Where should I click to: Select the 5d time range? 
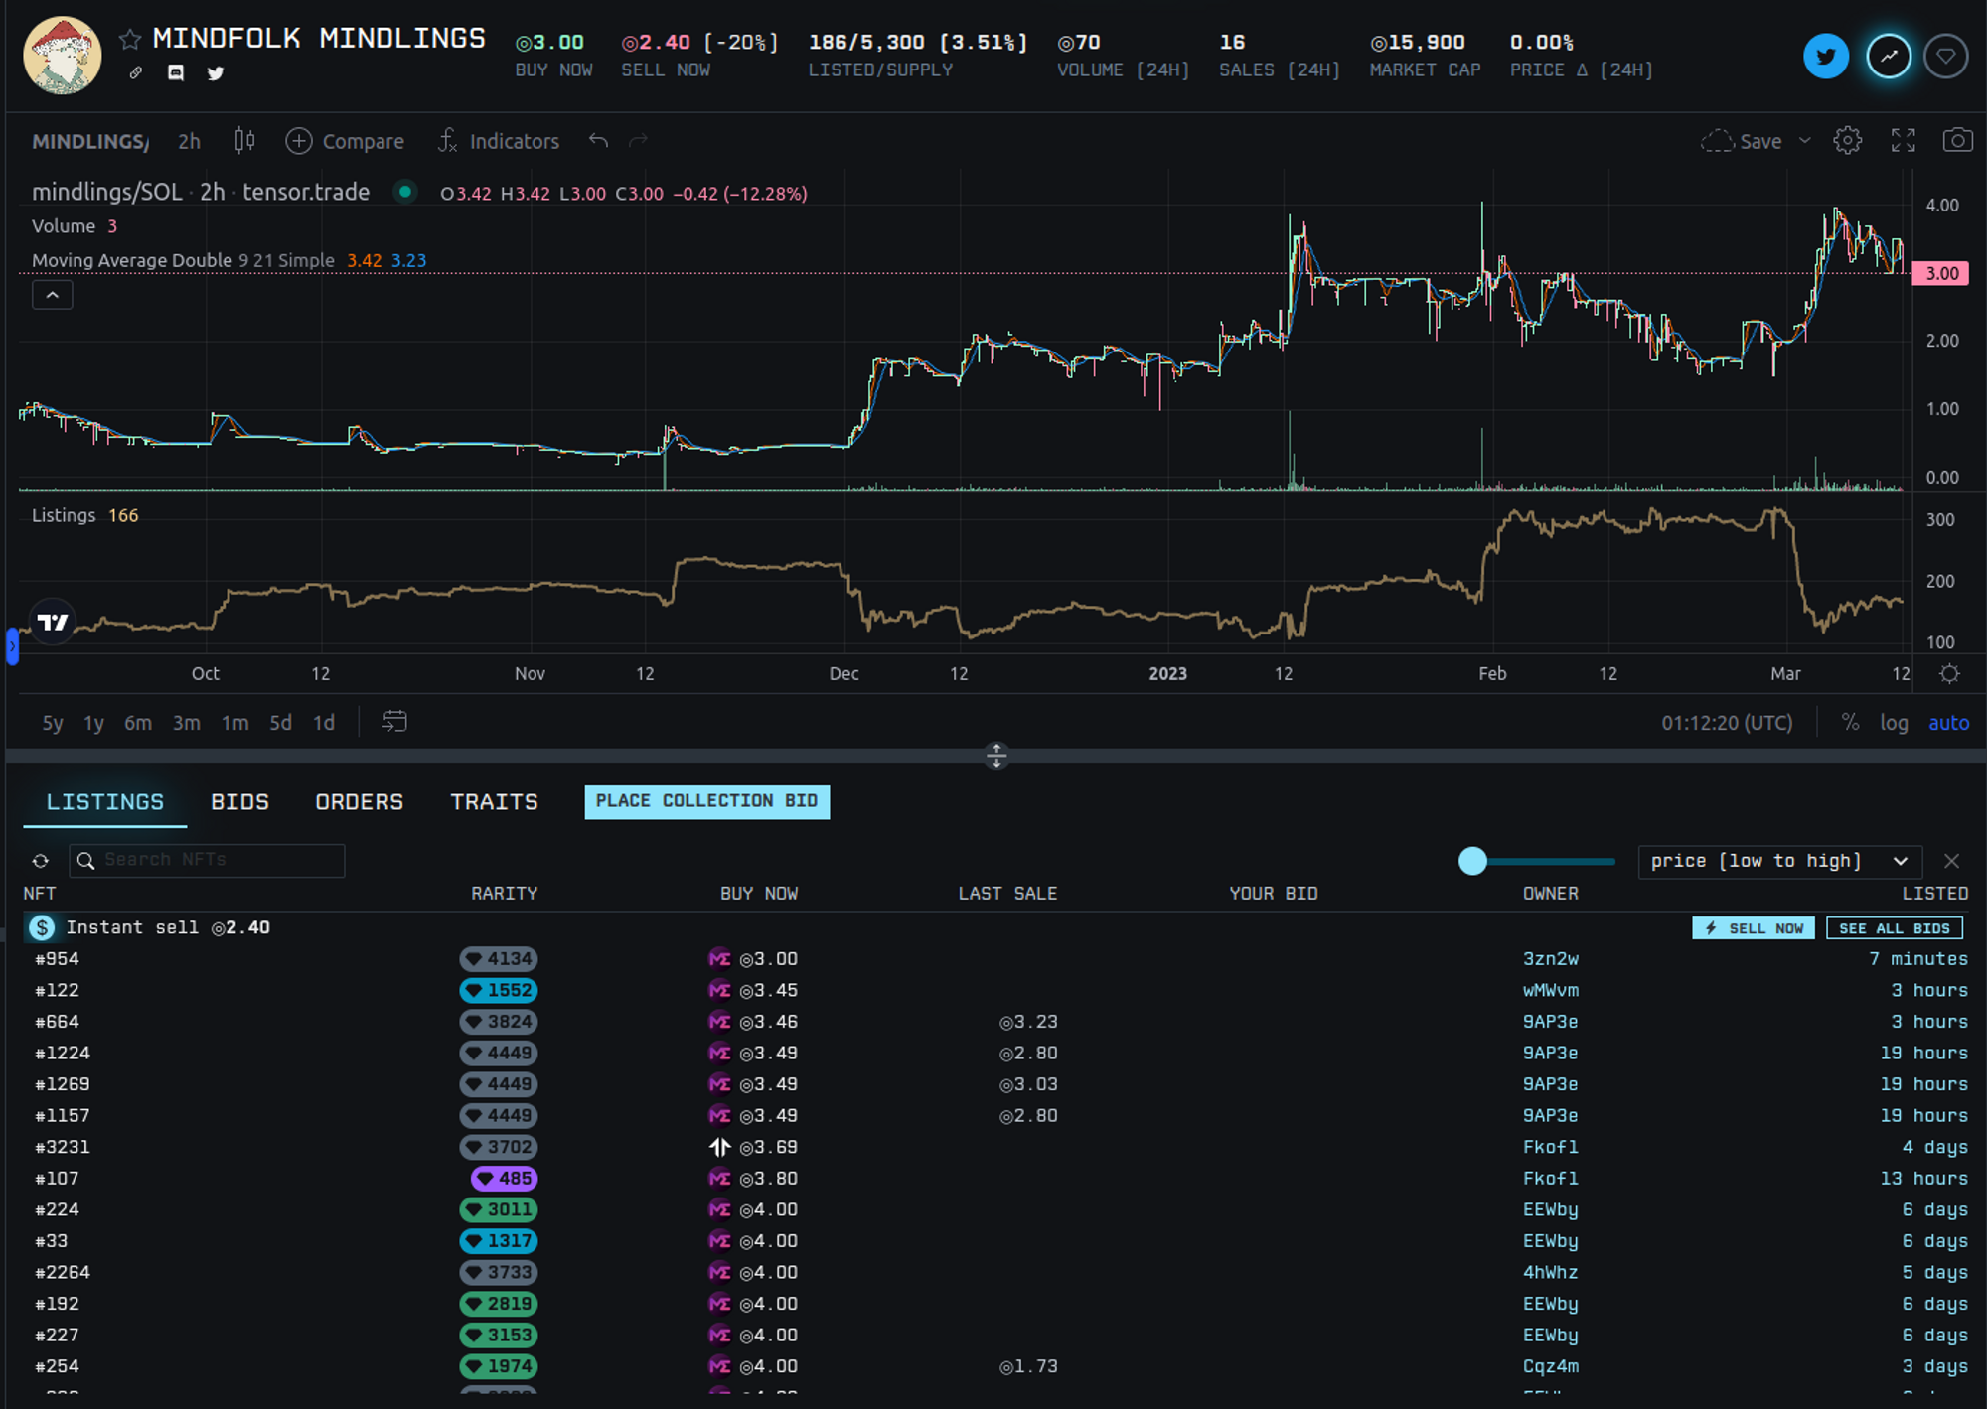pyautogui.click(x=280, y=723)
